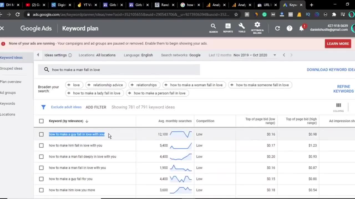Change Locations: All locations setting
Viewport: 355px width, 199px height.
(97, 55)
